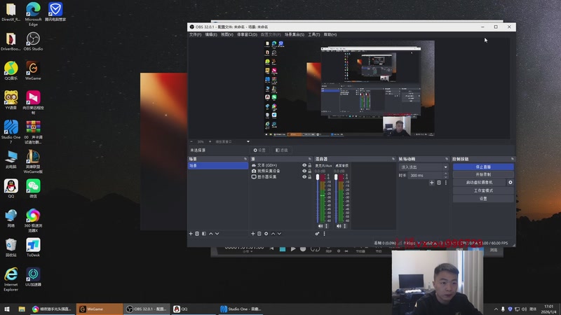Open transition properties three-dot menu
561x315 pixels.
click(446, 183)
